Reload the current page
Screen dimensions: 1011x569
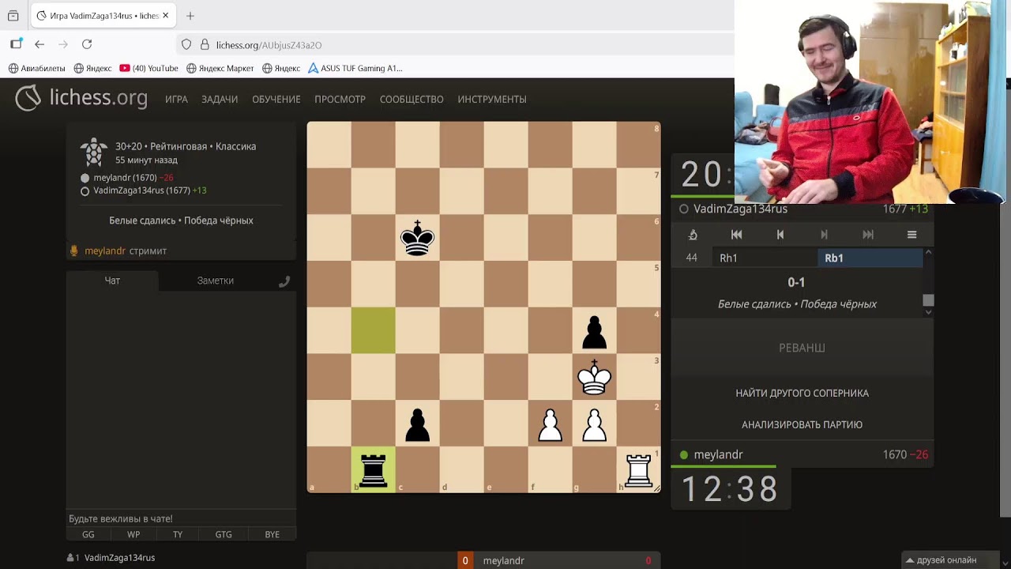click(x=87, y=45)
